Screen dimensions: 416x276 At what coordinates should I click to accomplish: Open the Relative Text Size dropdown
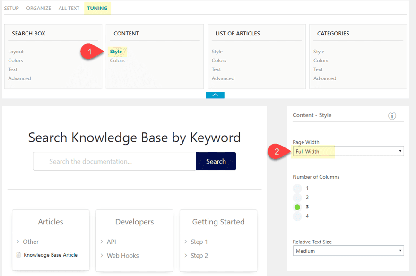[x=348, y=250]
